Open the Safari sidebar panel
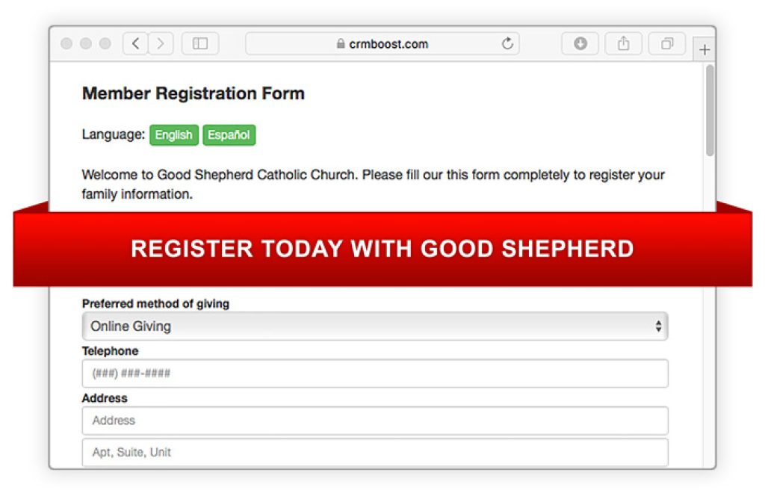 coord(200,43)
